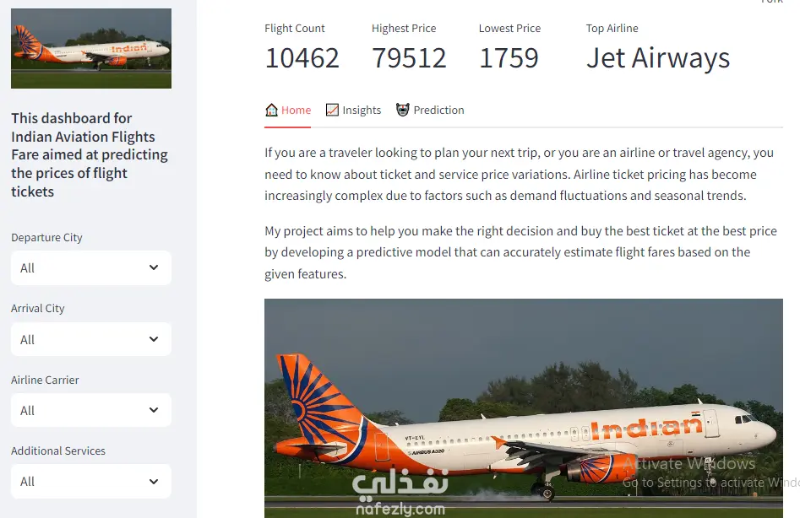800x518 pixels.
Task: Click the Top Airline value Jet Airways
Action: coord(658,58)
